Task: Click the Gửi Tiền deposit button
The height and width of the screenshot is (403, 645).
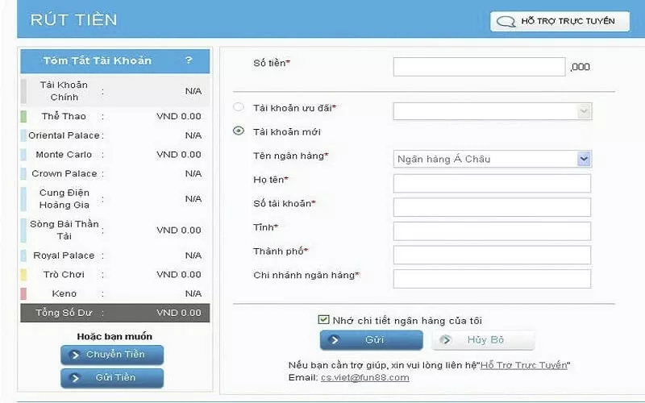Action: 112,378
